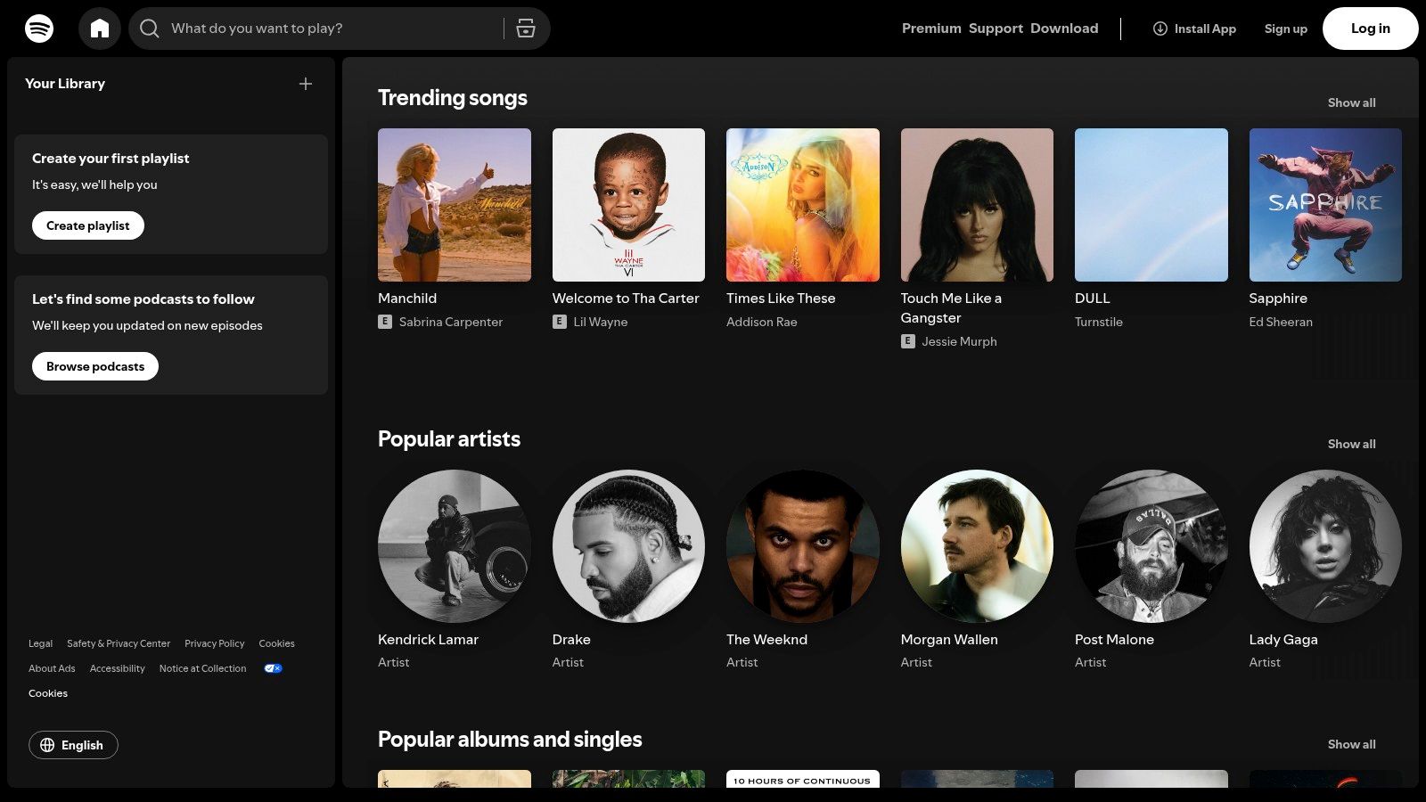Open Safety & Privacy Center link
Screen dimensions: 1426x802
(119, 643)
